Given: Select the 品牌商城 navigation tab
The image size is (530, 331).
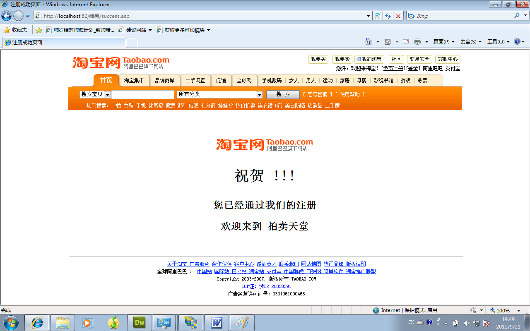Looking at the screenshot, I should [x=165, y=81].
